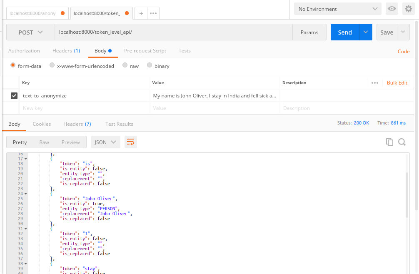419x274 pixels.
Task: Click the value cell starting 'My name is John Oliver'
Action: [x=214, y=96]
